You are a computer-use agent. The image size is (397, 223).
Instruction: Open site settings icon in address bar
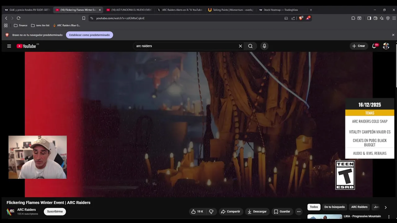tap(91, 18)
